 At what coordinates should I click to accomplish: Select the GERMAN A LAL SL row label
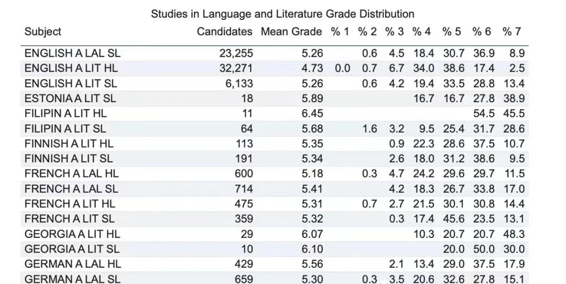pos(72,279)
